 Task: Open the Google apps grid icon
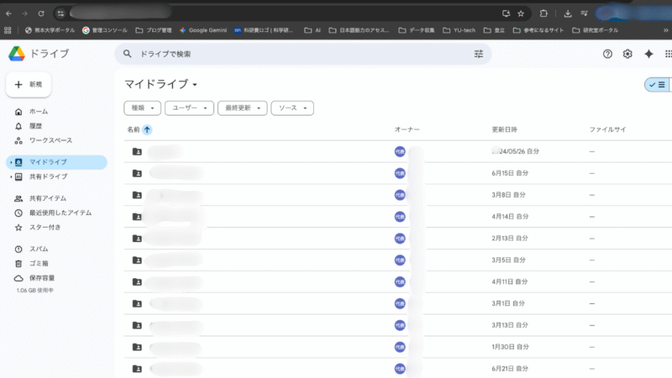[x=668, y=54]
